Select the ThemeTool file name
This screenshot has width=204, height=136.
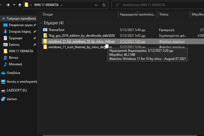[x=56, y=30]
